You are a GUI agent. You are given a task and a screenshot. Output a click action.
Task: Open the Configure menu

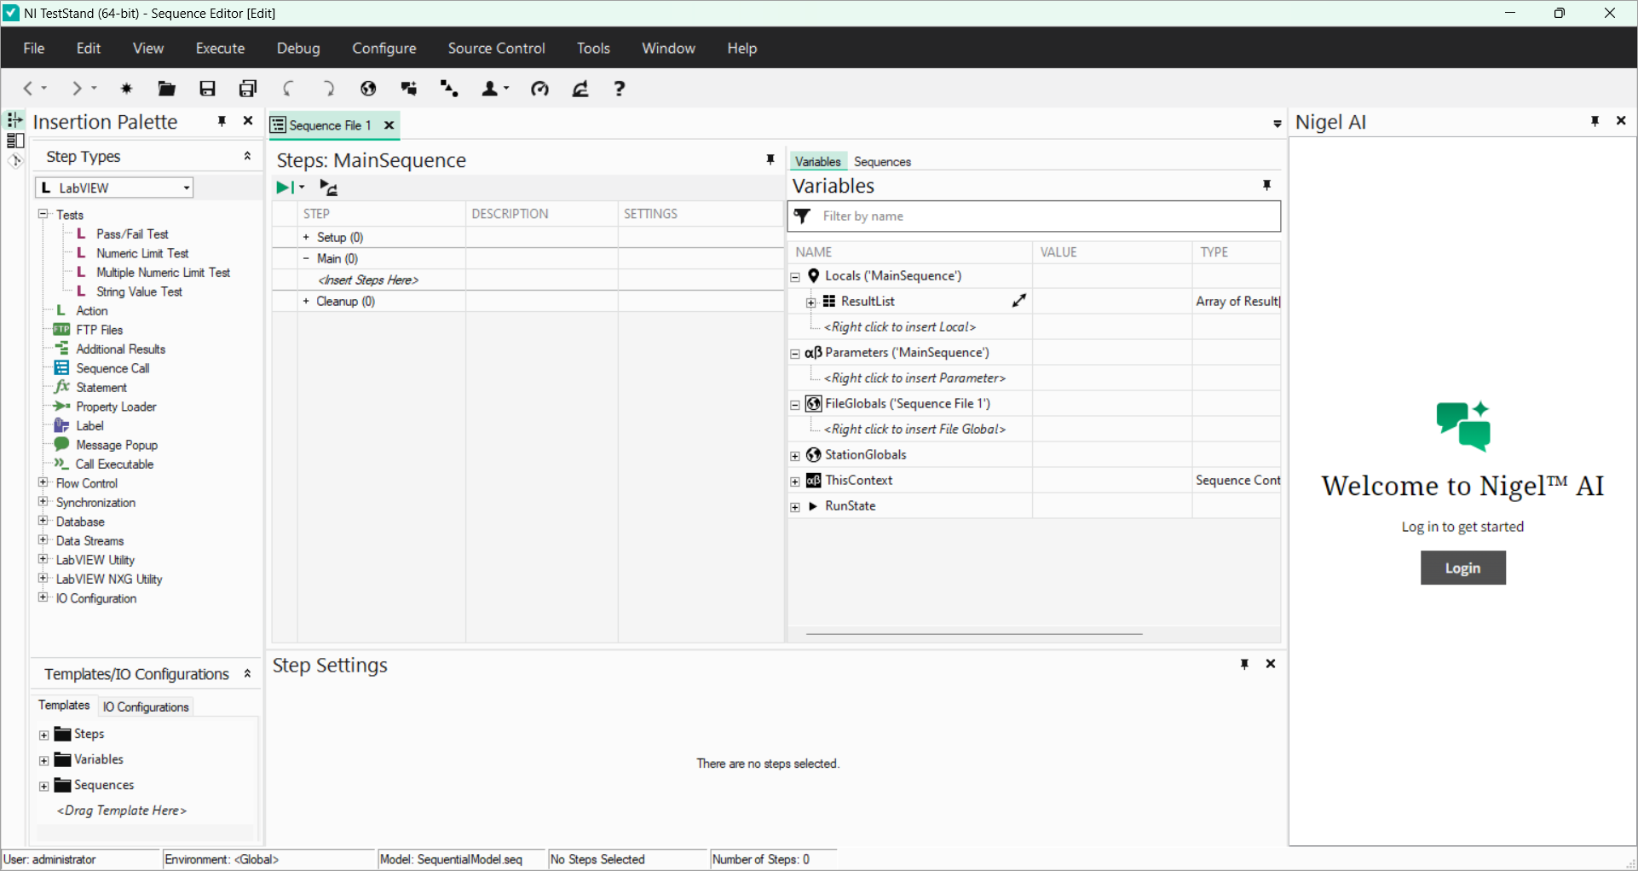[x=384, y=48]
